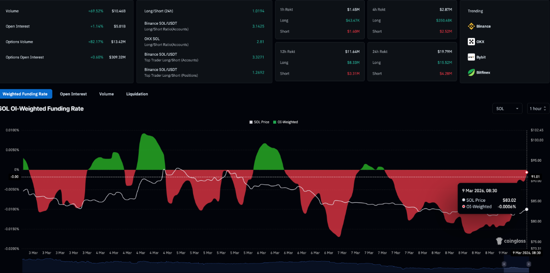Click the green Bitfinex leaf icon
550x273 pixels.
pos(471,72)
